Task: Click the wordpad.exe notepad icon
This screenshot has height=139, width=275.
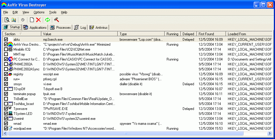Action: [x=10, y=128]
